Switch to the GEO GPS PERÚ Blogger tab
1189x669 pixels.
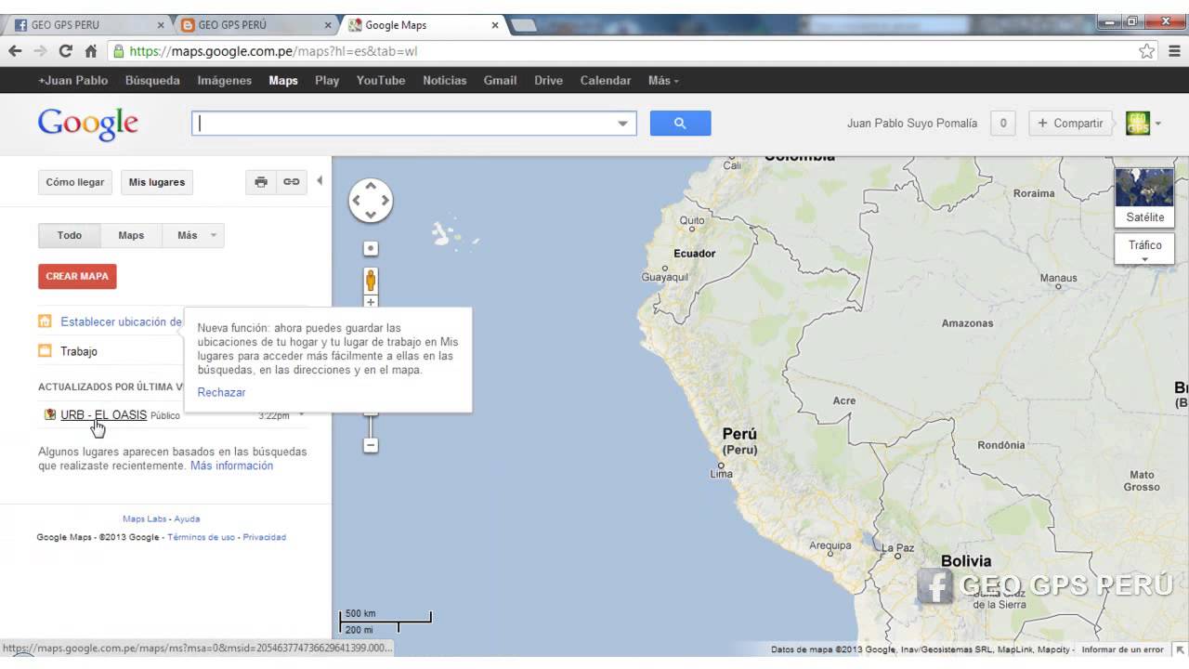click(255, 25)
